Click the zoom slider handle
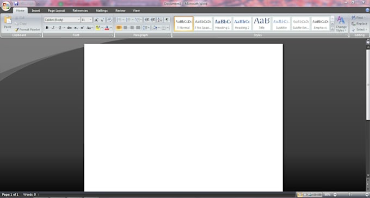Viewport: 370px width, 198px height. click(350, 195)
